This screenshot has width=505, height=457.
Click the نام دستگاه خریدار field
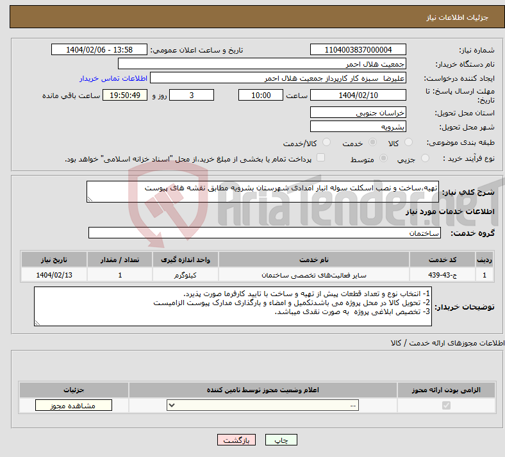point(262,63)
